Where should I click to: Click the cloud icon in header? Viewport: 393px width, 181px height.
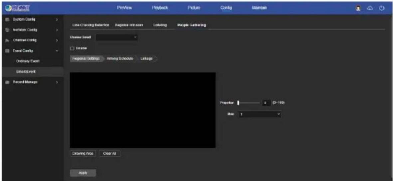pos(370,8)
